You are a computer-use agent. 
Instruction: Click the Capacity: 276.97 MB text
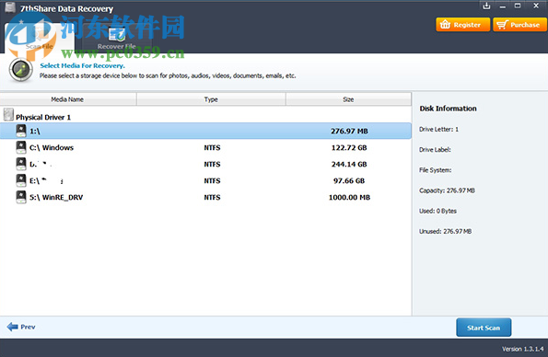(x=447, y=190)
